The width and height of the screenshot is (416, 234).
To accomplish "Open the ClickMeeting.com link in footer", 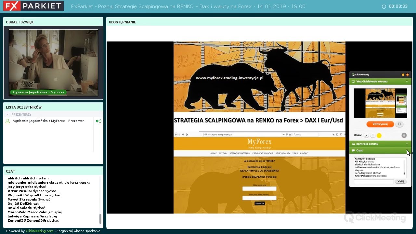I will point(40,231).
